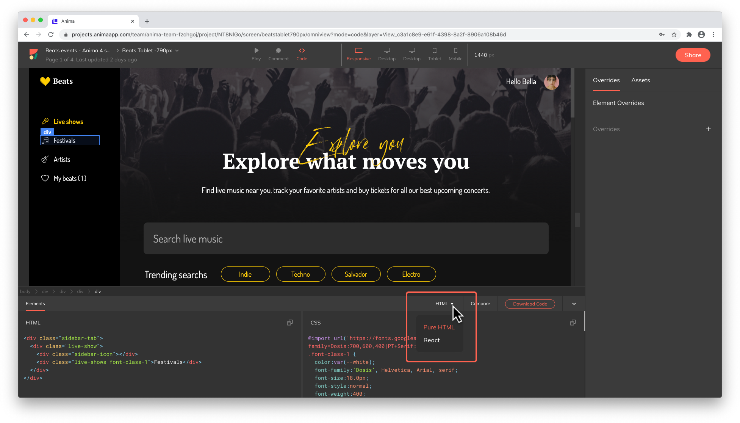Select the Tablet breakpoint icon
This screenshot has height=423, width=740.
click(x=434, y=51)
